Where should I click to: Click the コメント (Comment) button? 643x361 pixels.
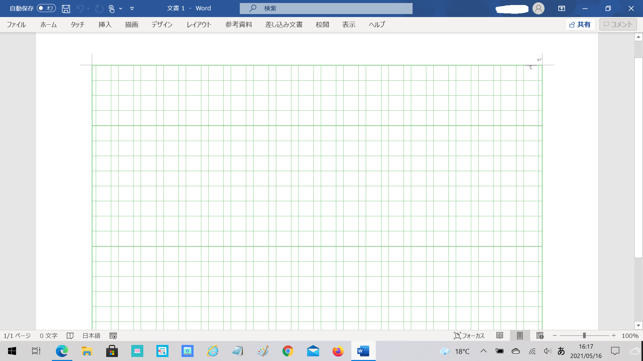click(618, 24)
